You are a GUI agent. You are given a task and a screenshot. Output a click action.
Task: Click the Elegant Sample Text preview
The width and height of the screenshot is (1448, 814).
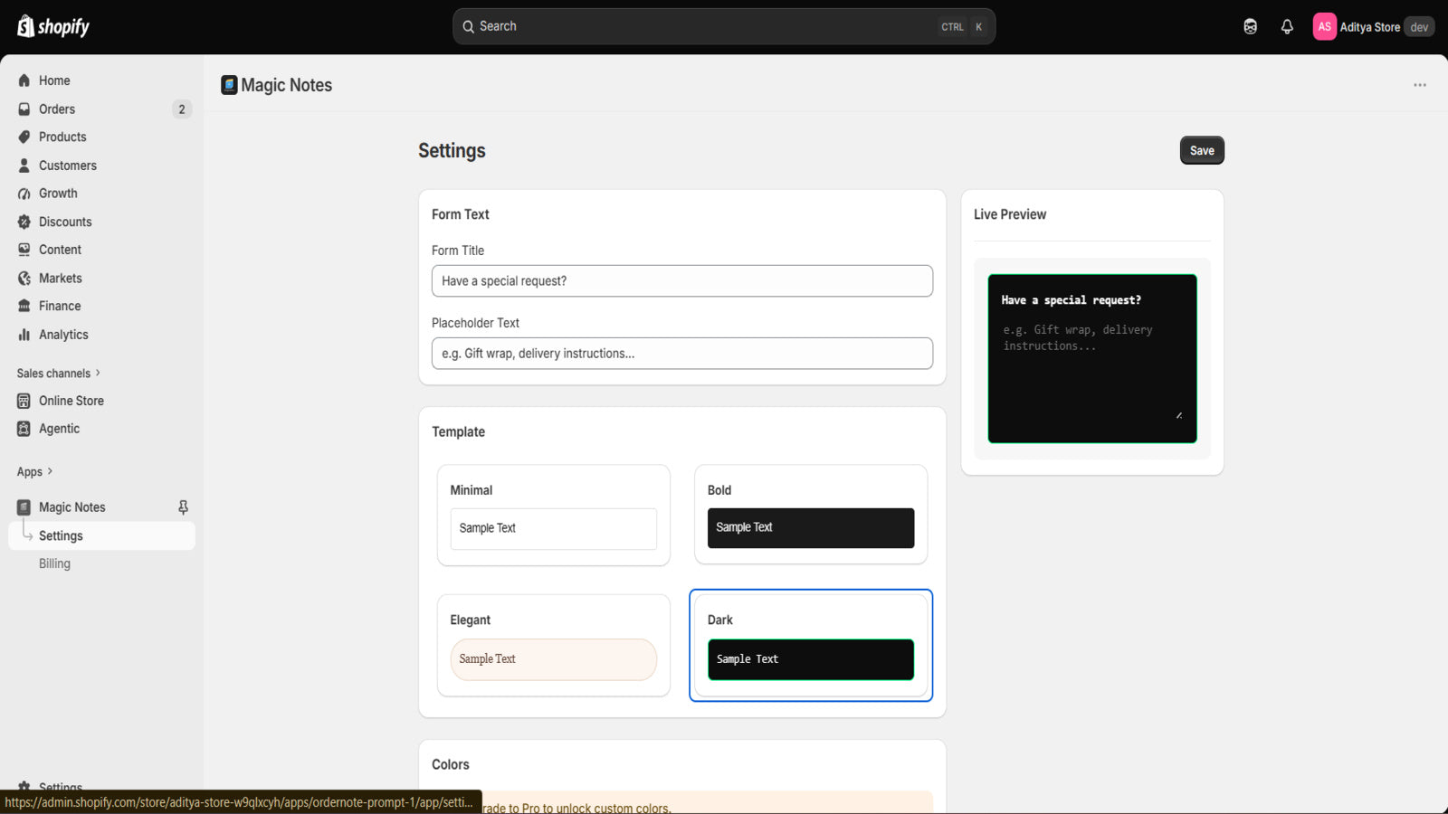click(x=553, y=659)
